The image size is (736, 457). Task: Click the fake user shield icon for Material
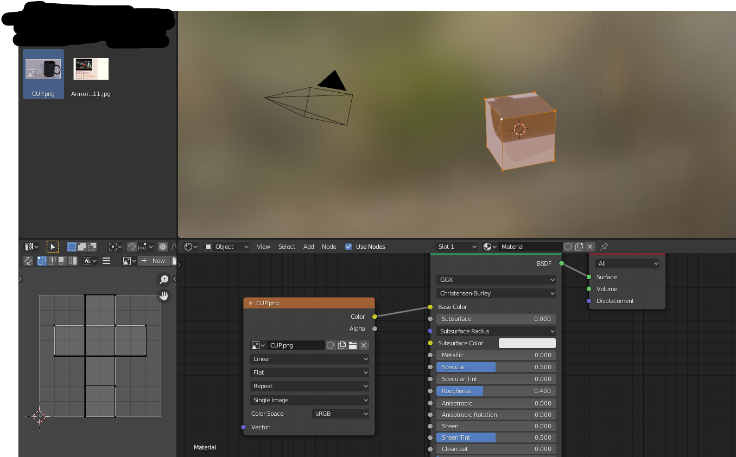coord(568,247)
